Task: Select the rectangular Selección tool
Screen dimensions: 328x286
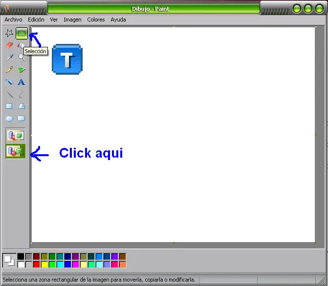Action: click(x=22, y=33)
